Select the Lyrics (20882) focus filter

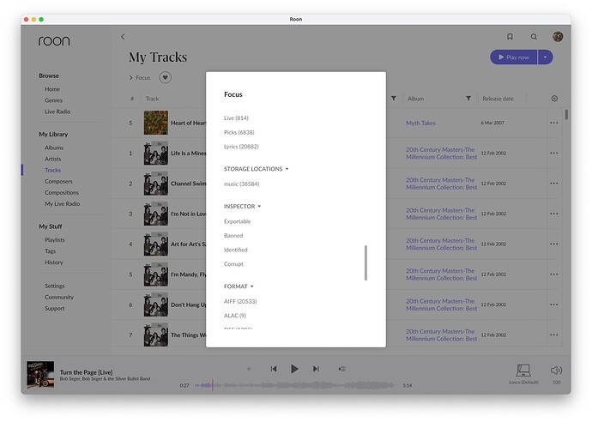pos(241,147)
